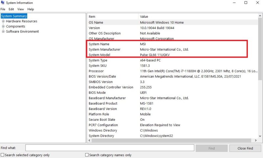Image resolution: width=263 pixels, height=158 pixels.
Task: Open the File menu
Action: [x=3, y=9]
